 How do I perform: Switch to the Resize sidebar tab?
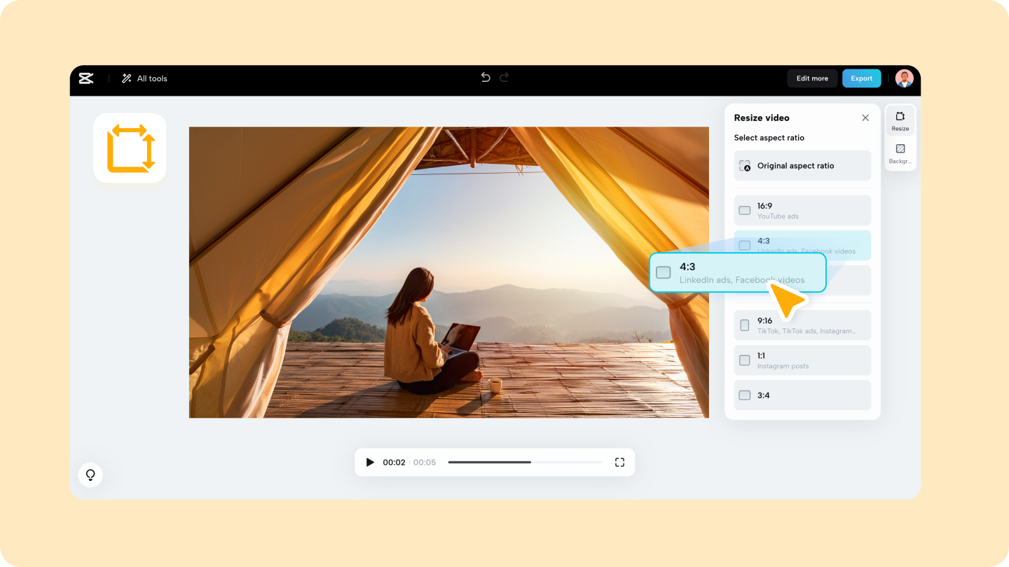click(900, 121)
